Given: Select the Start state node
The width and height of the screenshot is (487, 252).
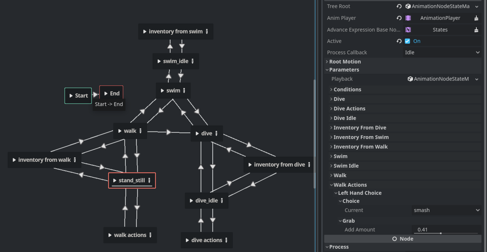Looking at the screenshot, I should click(78, 96).
